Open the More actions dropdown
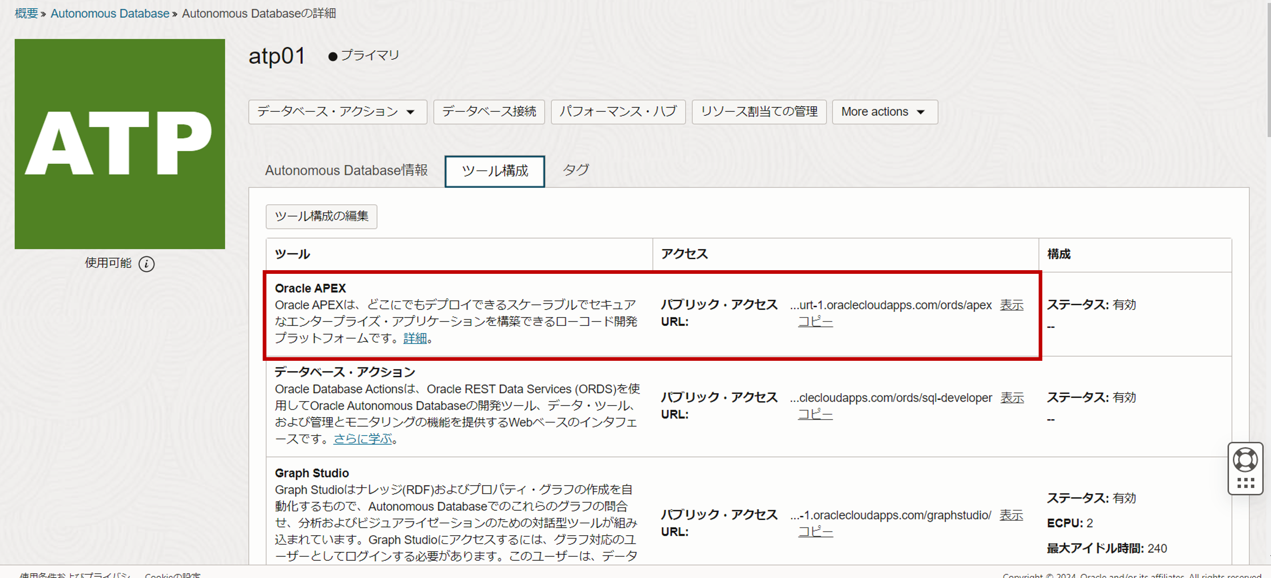 coord(884,112)
